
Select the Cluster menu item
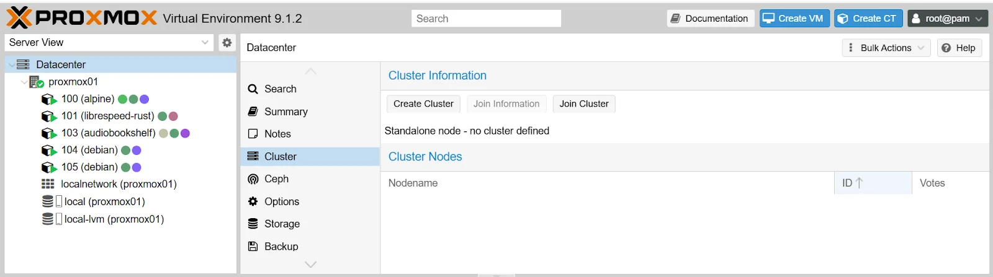[310, 156]
